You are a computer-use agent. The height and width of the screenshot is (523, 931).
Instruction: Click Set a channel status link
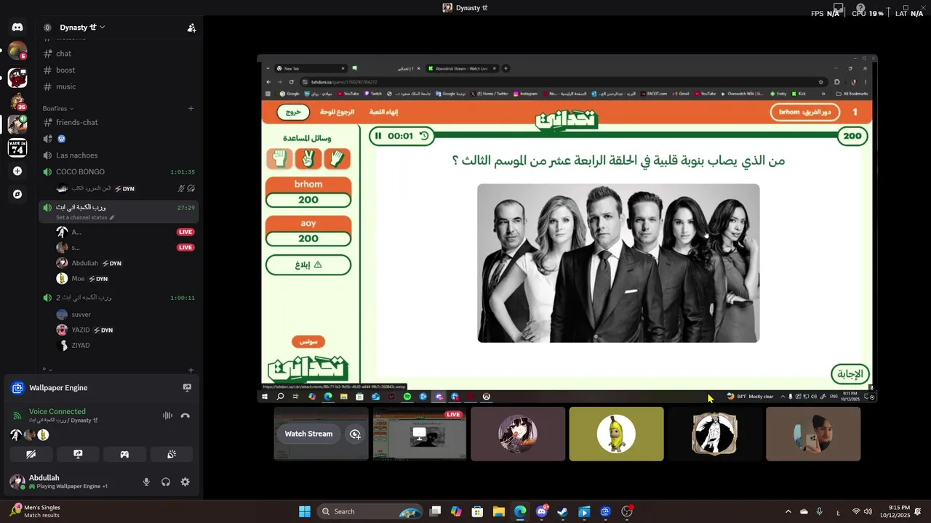tap(85, 217)
